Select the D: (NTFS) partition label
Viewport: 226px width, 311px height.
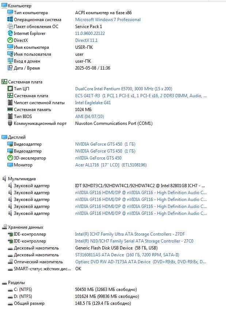(23, 296)
